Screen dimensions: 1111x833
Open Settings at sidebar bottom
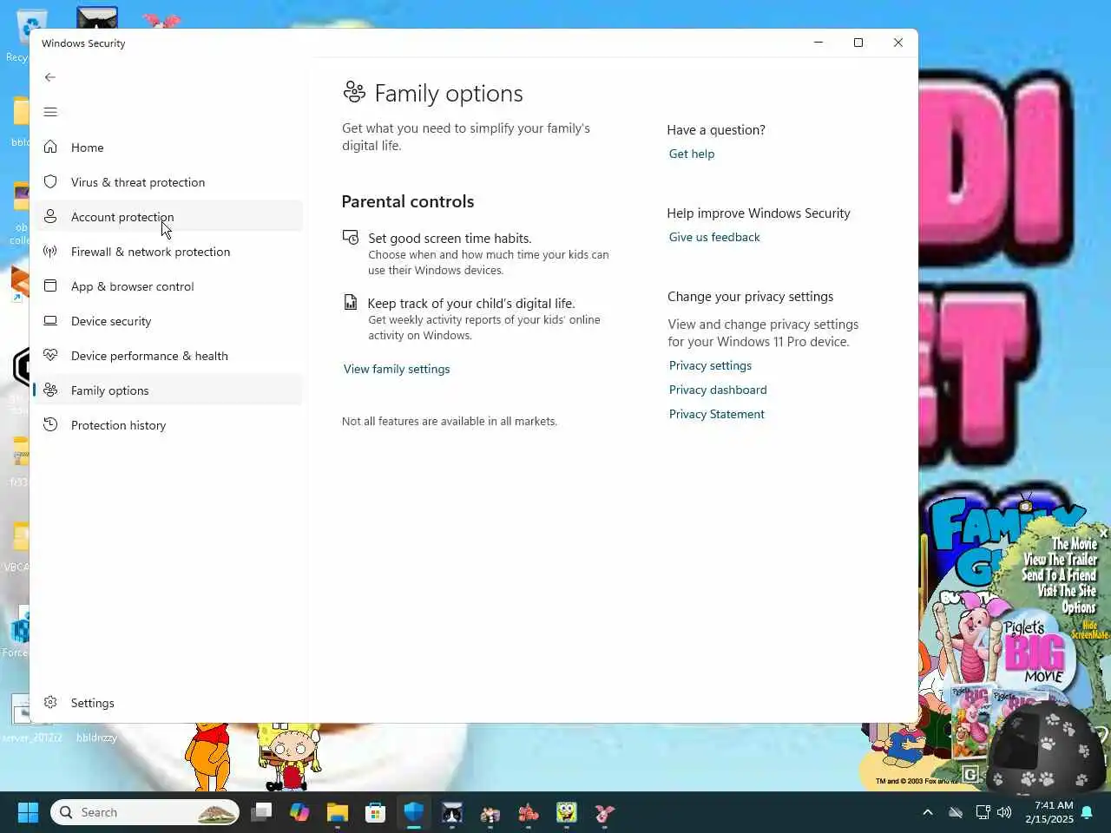point(168,703)
